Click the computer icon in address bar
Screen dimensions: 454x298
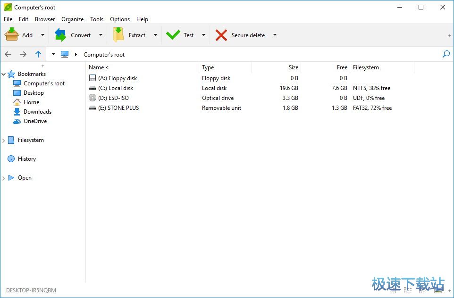pos(65,54)
